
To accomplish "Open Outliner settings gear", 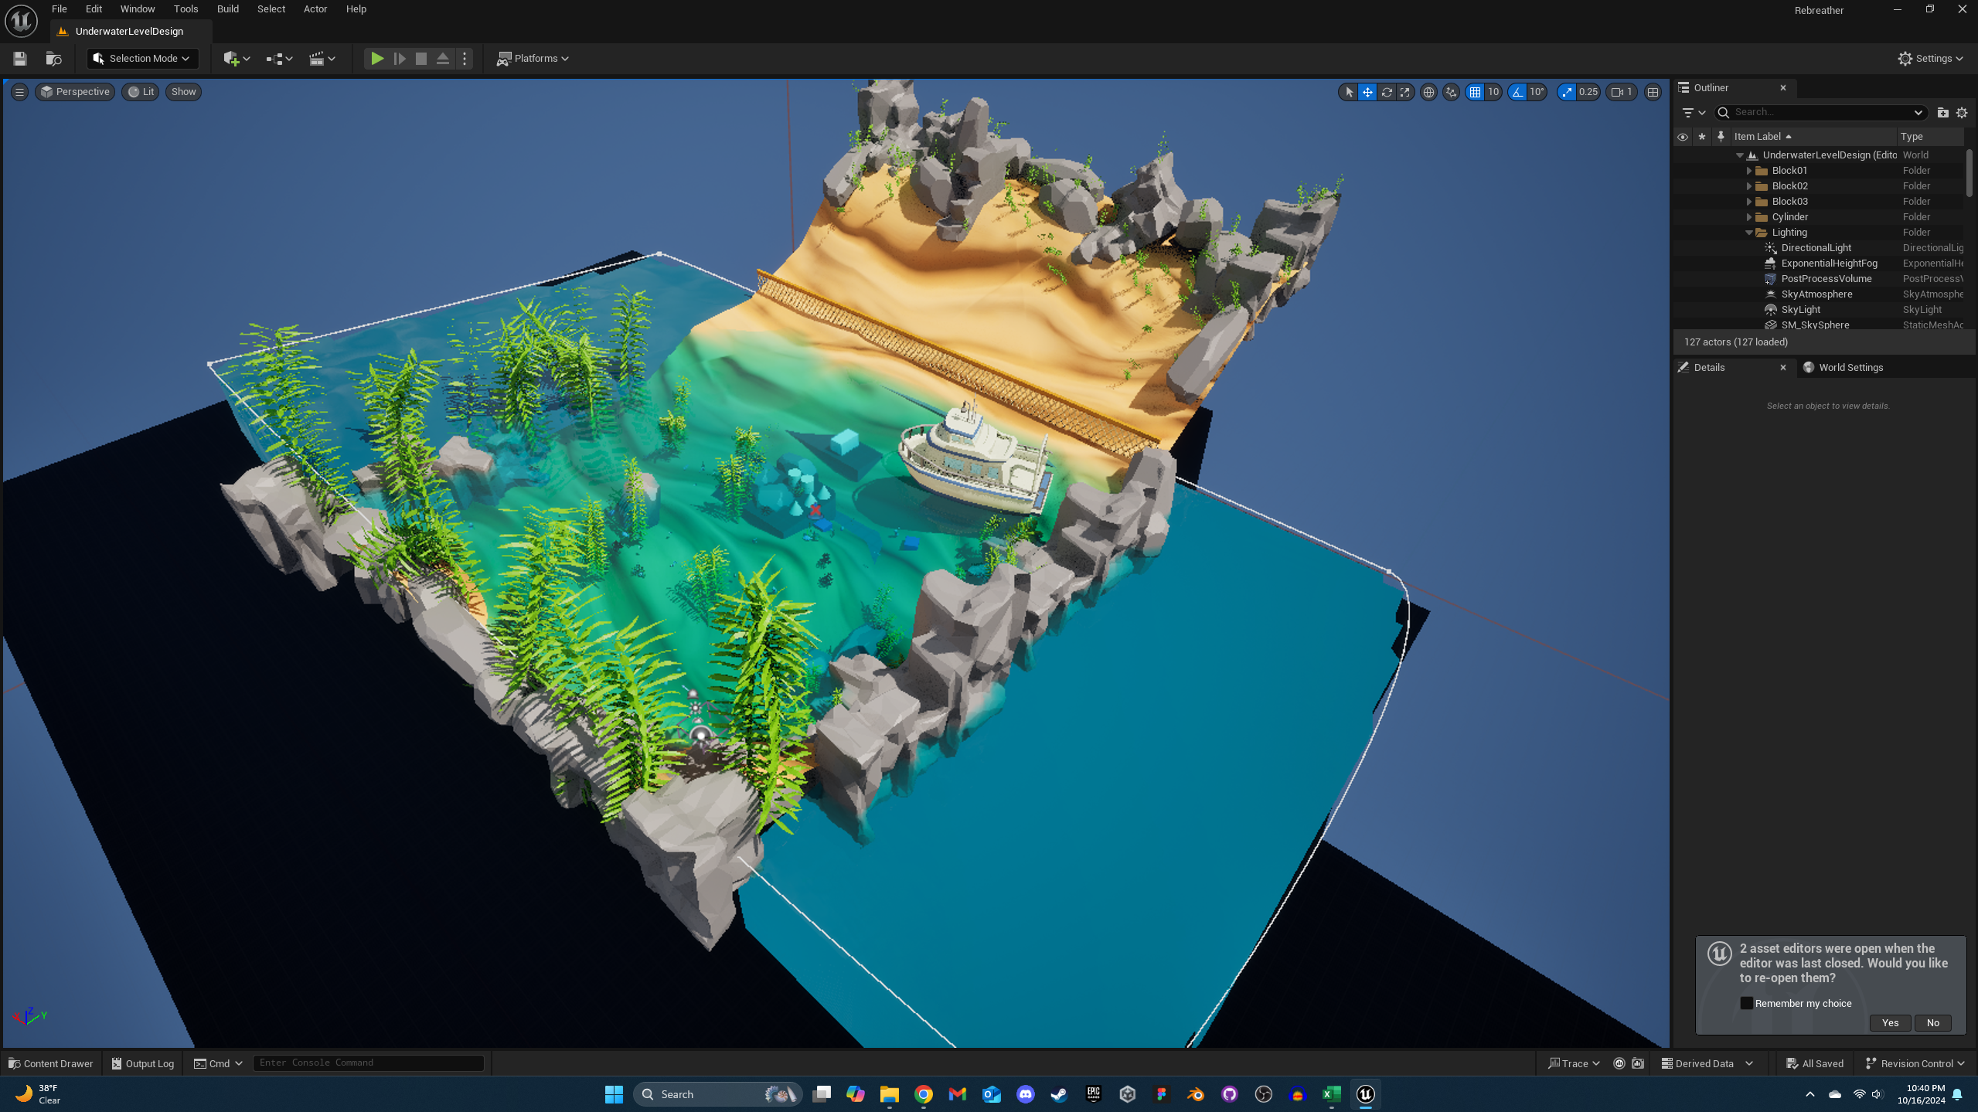I will (1962, 113).
